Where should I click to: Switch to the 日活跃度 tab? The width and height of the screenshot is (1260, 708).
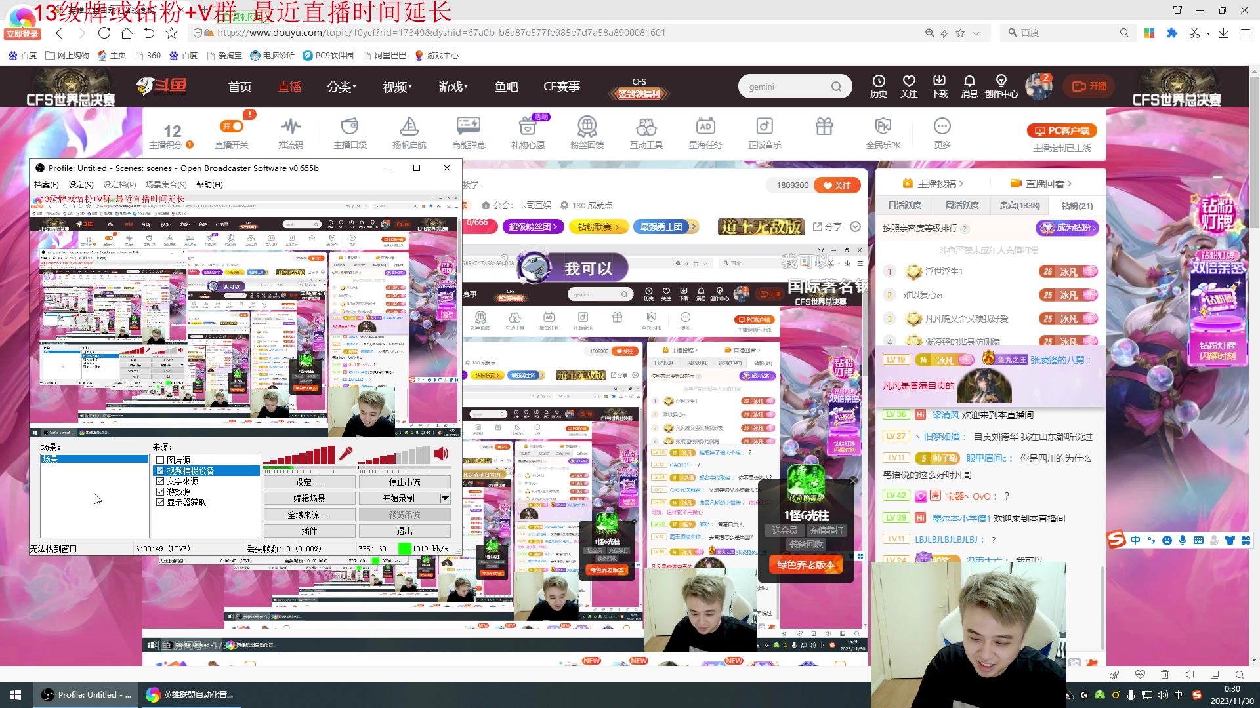tap(905, 205)
